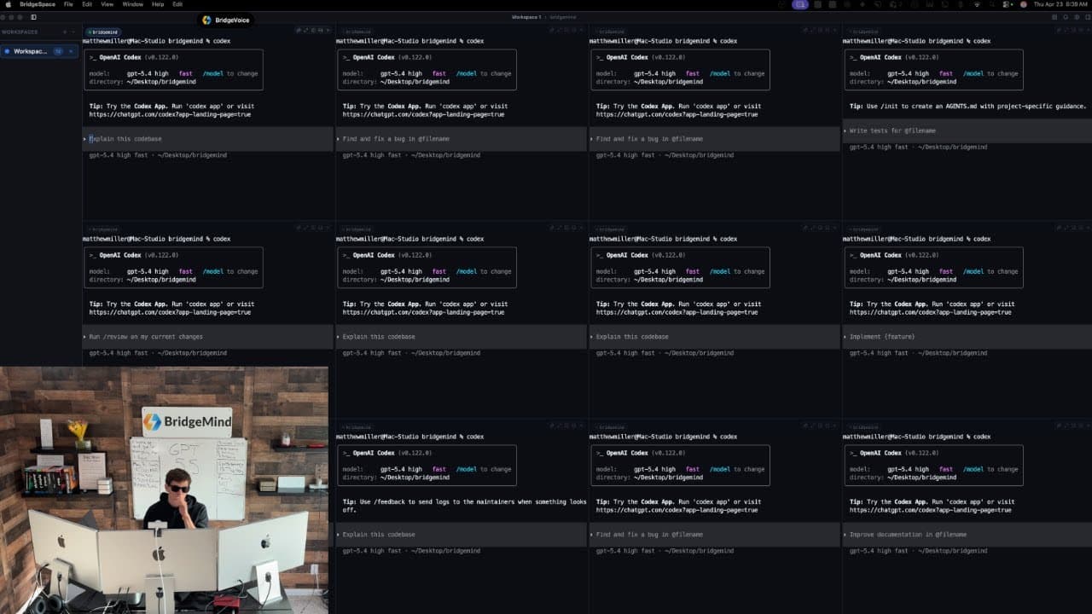This screenshot has height=614, width=1092.
Task: Toggle the sidebar panel icon
Action: (x=33, y=17)
